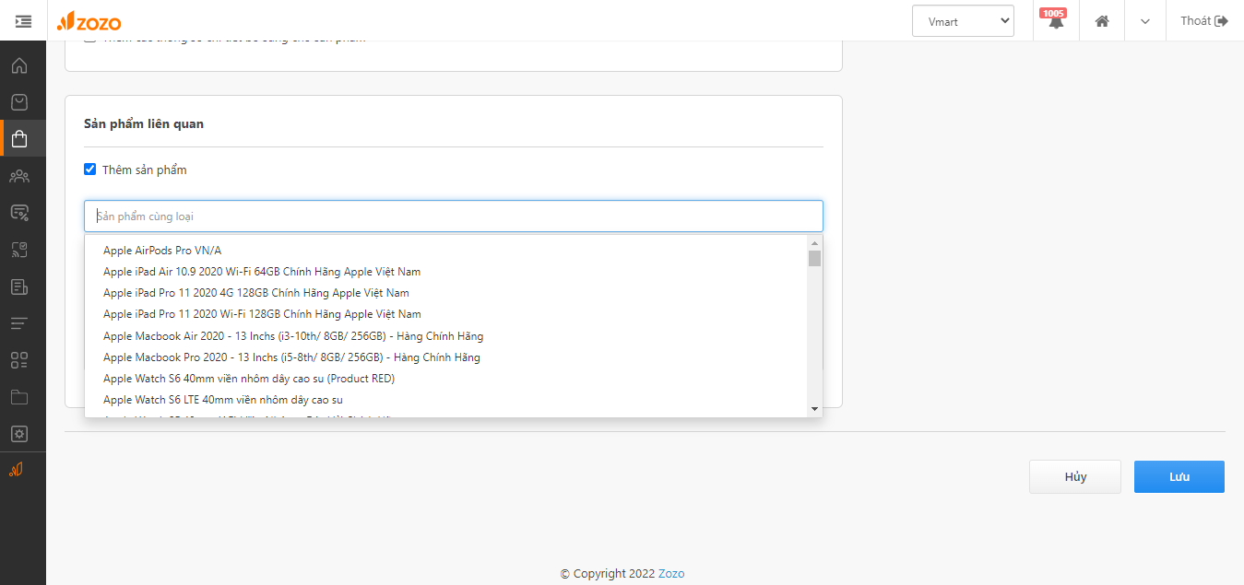Open the file folder icon in sidebar
This screenshot has width=1244, height=585.
tap(19, 397)
